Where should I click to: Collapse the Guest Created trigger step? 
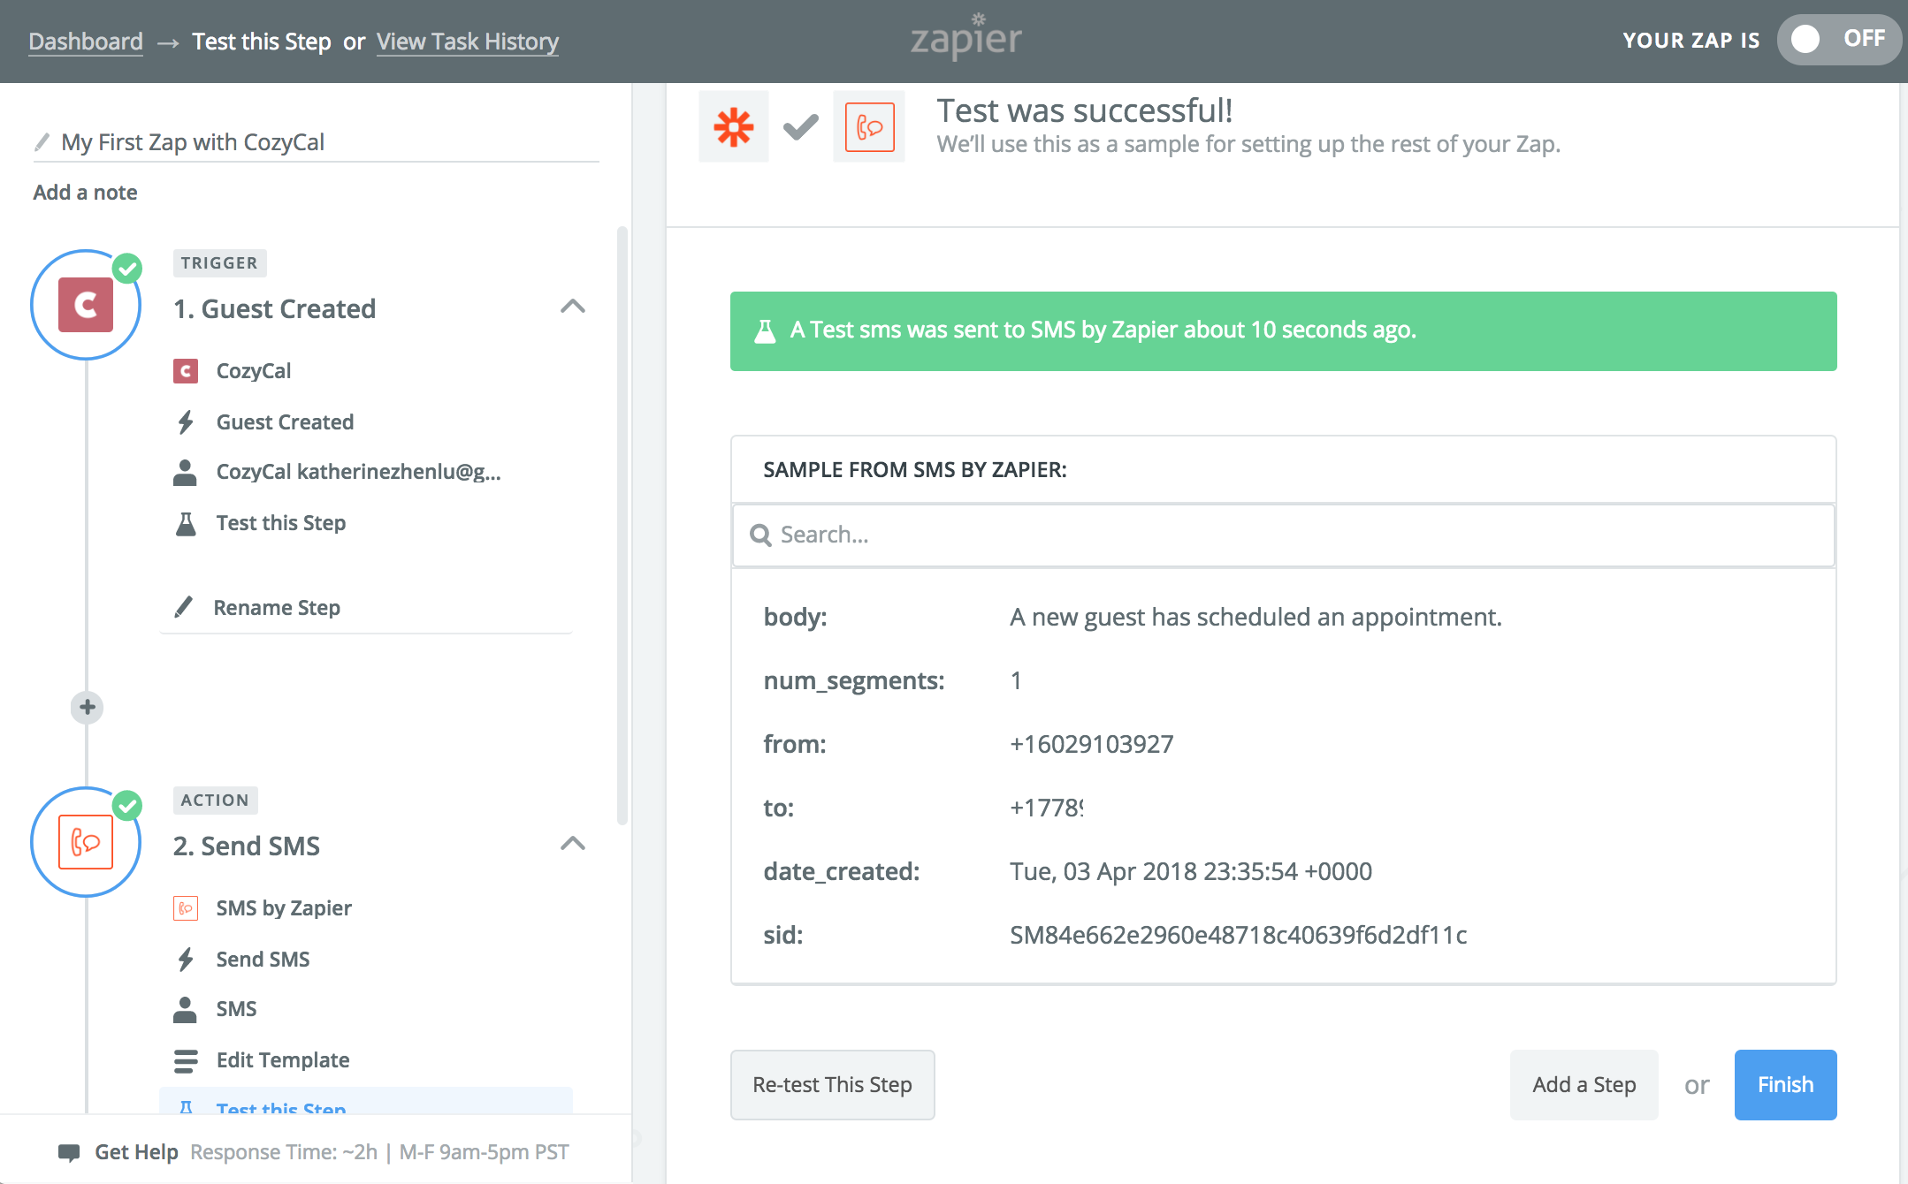click(573, 307)
